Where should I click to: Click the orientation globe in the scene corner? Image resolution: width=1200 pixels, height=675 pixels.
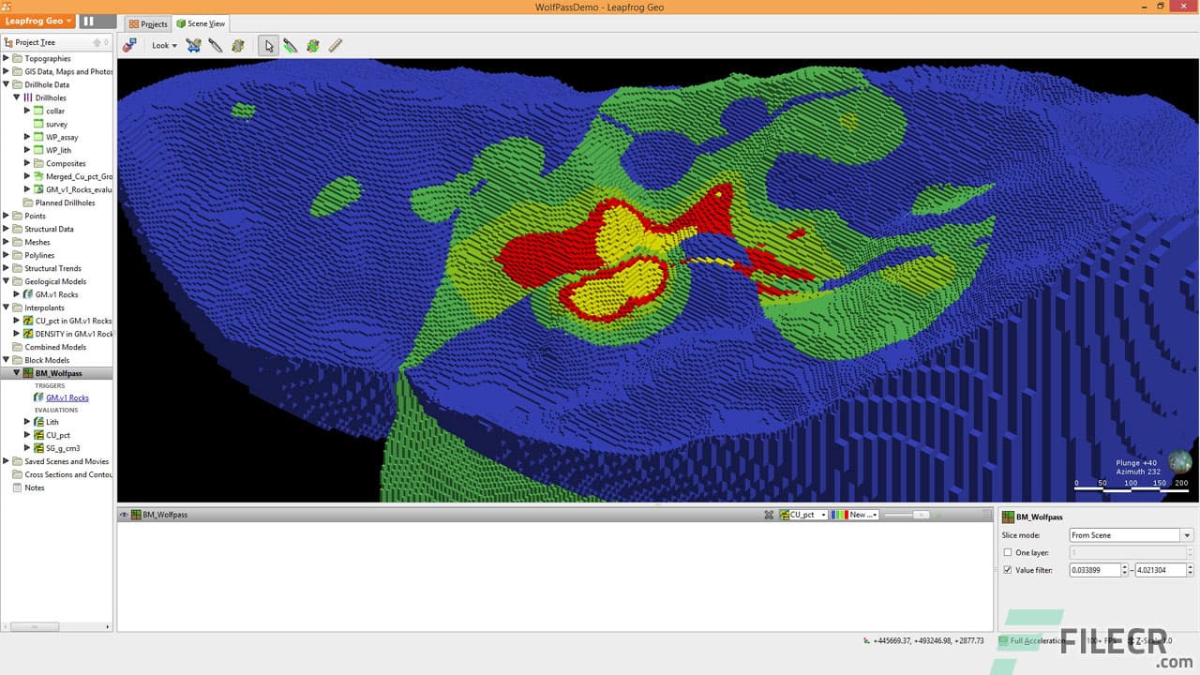(x=1179, y=461)
